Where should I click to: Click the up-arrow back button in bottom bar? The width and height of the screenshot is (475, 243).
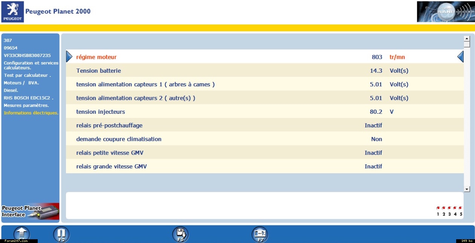point(22,234)
